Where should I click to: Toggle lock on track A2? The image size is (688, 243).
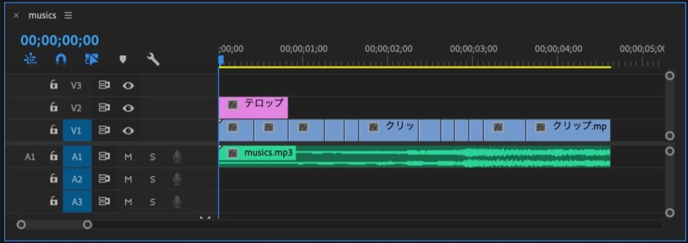[54, 179]
